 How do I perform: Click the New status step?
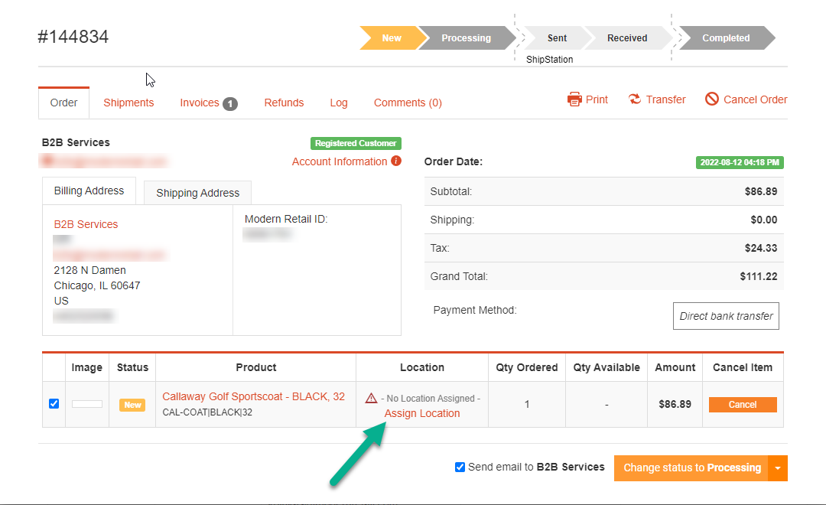(x=392, y=38)
